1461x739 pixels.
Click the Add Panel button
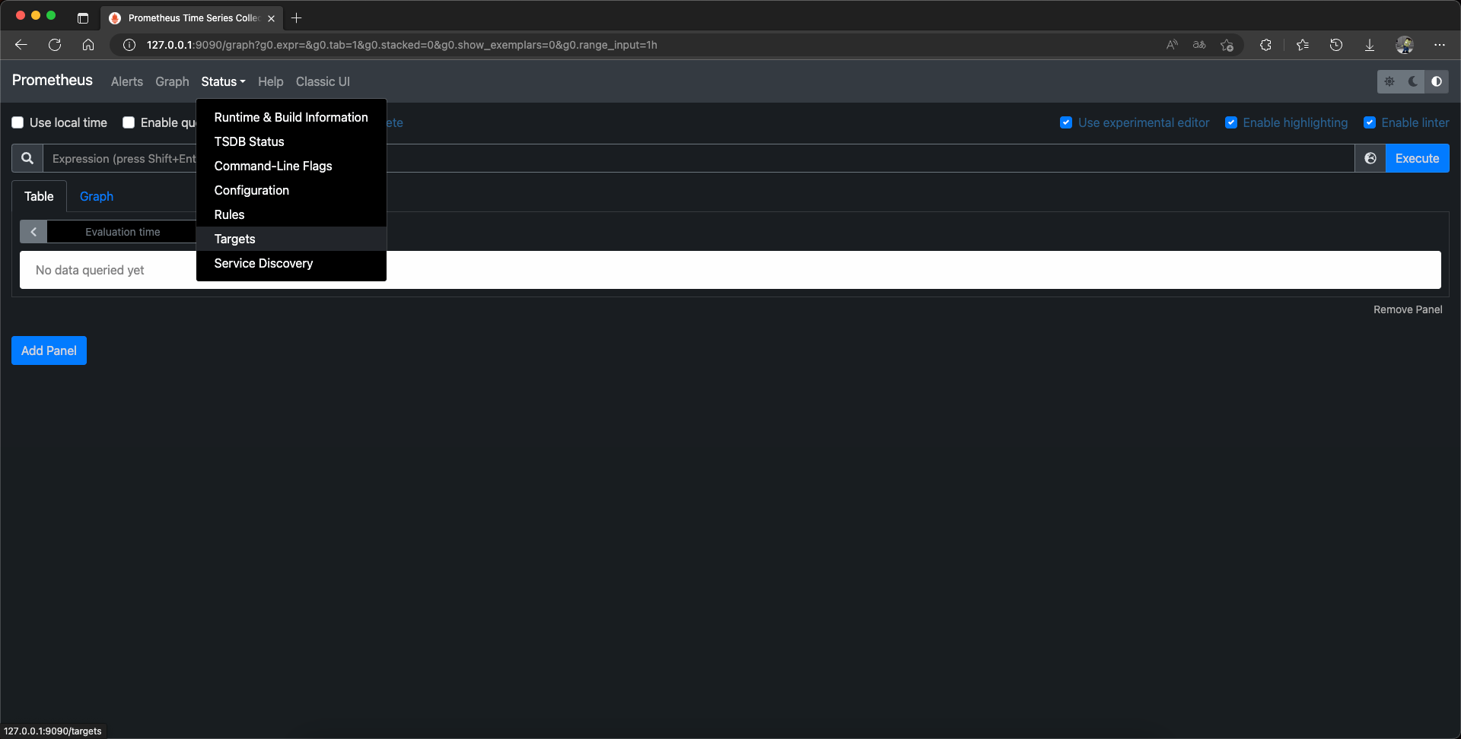[49, 350]
